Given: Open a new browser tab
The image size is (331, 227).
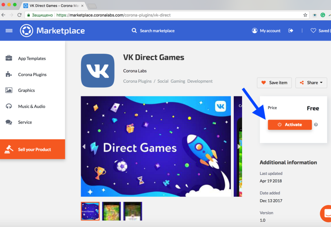Looking at the screenshot, I should coord(92,6).
